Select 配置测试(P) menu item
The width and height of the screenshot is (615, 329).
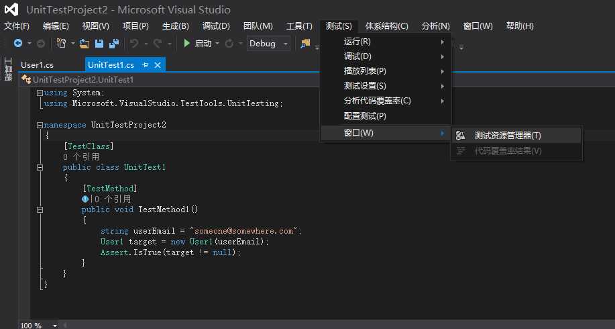pos(386,116)
